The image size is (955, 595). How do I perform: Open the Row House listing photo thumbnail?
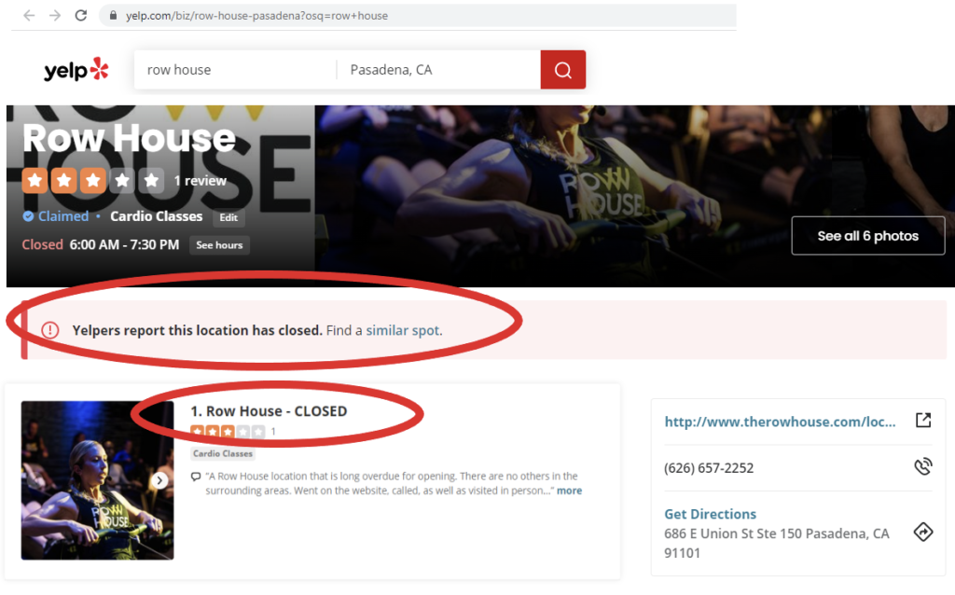pyautogui.click(x=97, y=480)
